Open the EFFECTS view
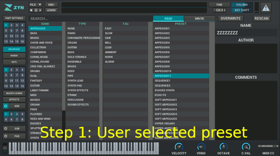 coord(14,100)
